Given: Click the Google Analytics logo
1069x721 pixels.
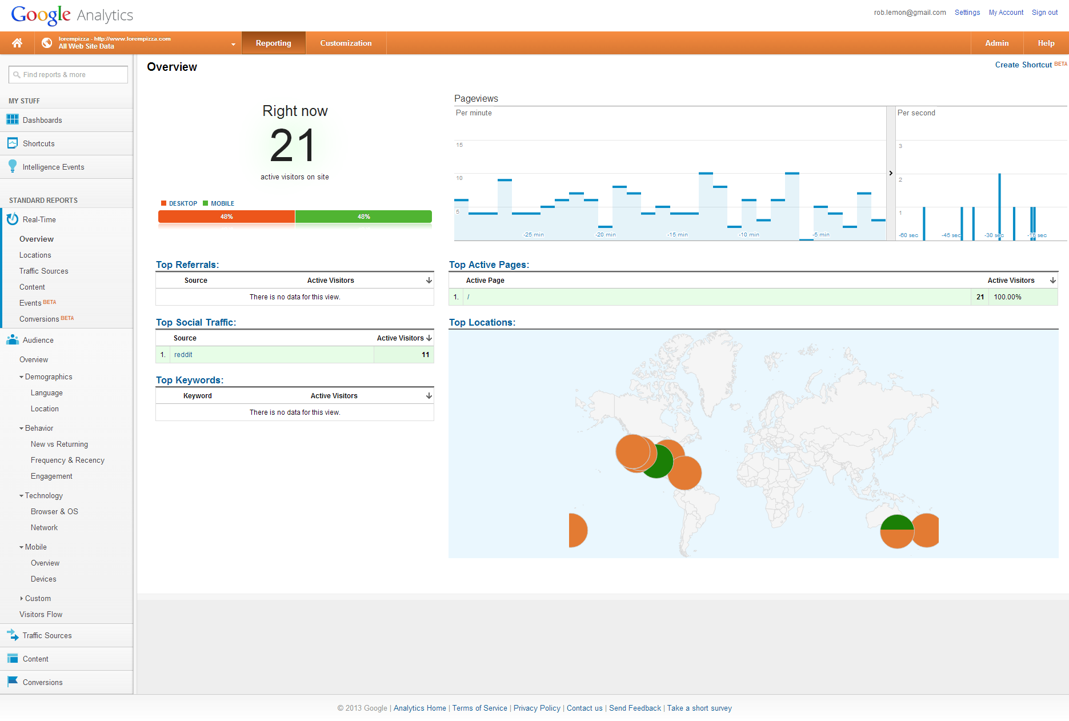Looking at the screenshot, I should [72, 15].
